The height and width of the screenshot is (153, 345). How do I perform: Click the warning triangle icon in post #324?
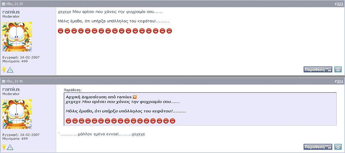tap(10, 147)
